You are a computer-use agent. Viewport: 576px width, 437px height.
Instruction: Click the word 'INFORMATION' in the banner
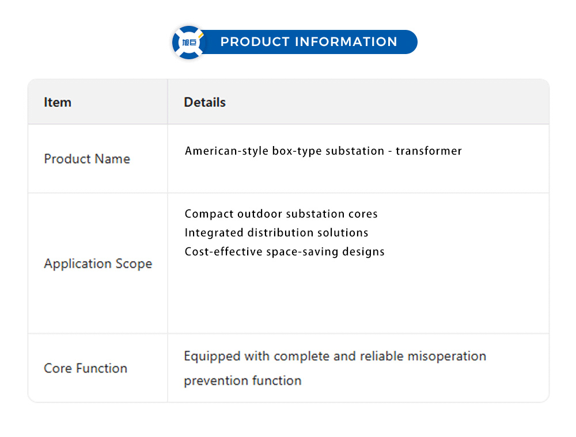click(346, 42)
